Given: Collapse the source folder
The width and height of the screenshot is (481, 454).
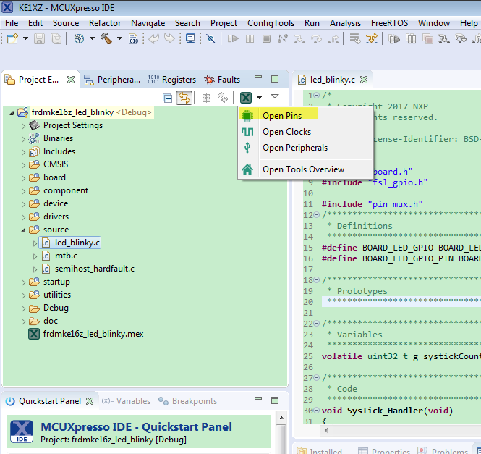Looking at the screenshot, I should click(x=23, y=230).
